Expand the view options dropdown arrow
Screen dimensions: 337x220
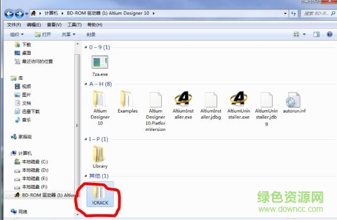(304, 34)
